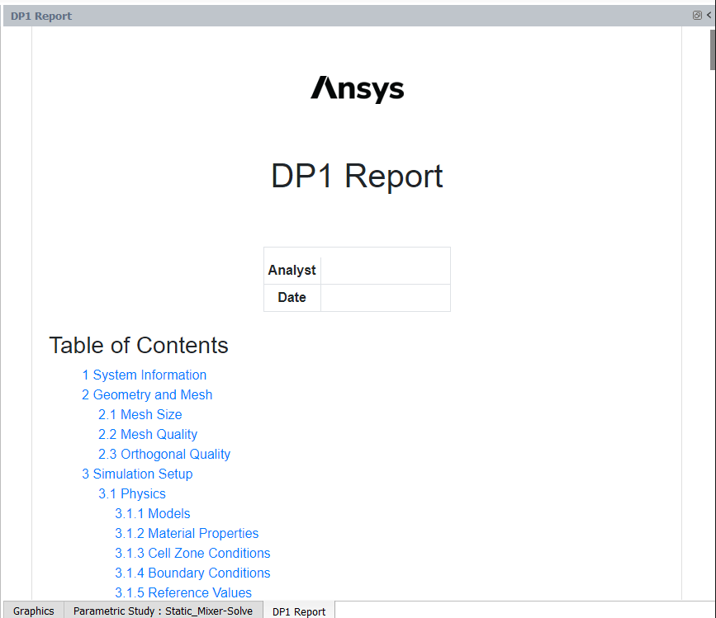Open the Mesh Size link
The height and width of the screenshot is (618, 716).
[140, 414]
